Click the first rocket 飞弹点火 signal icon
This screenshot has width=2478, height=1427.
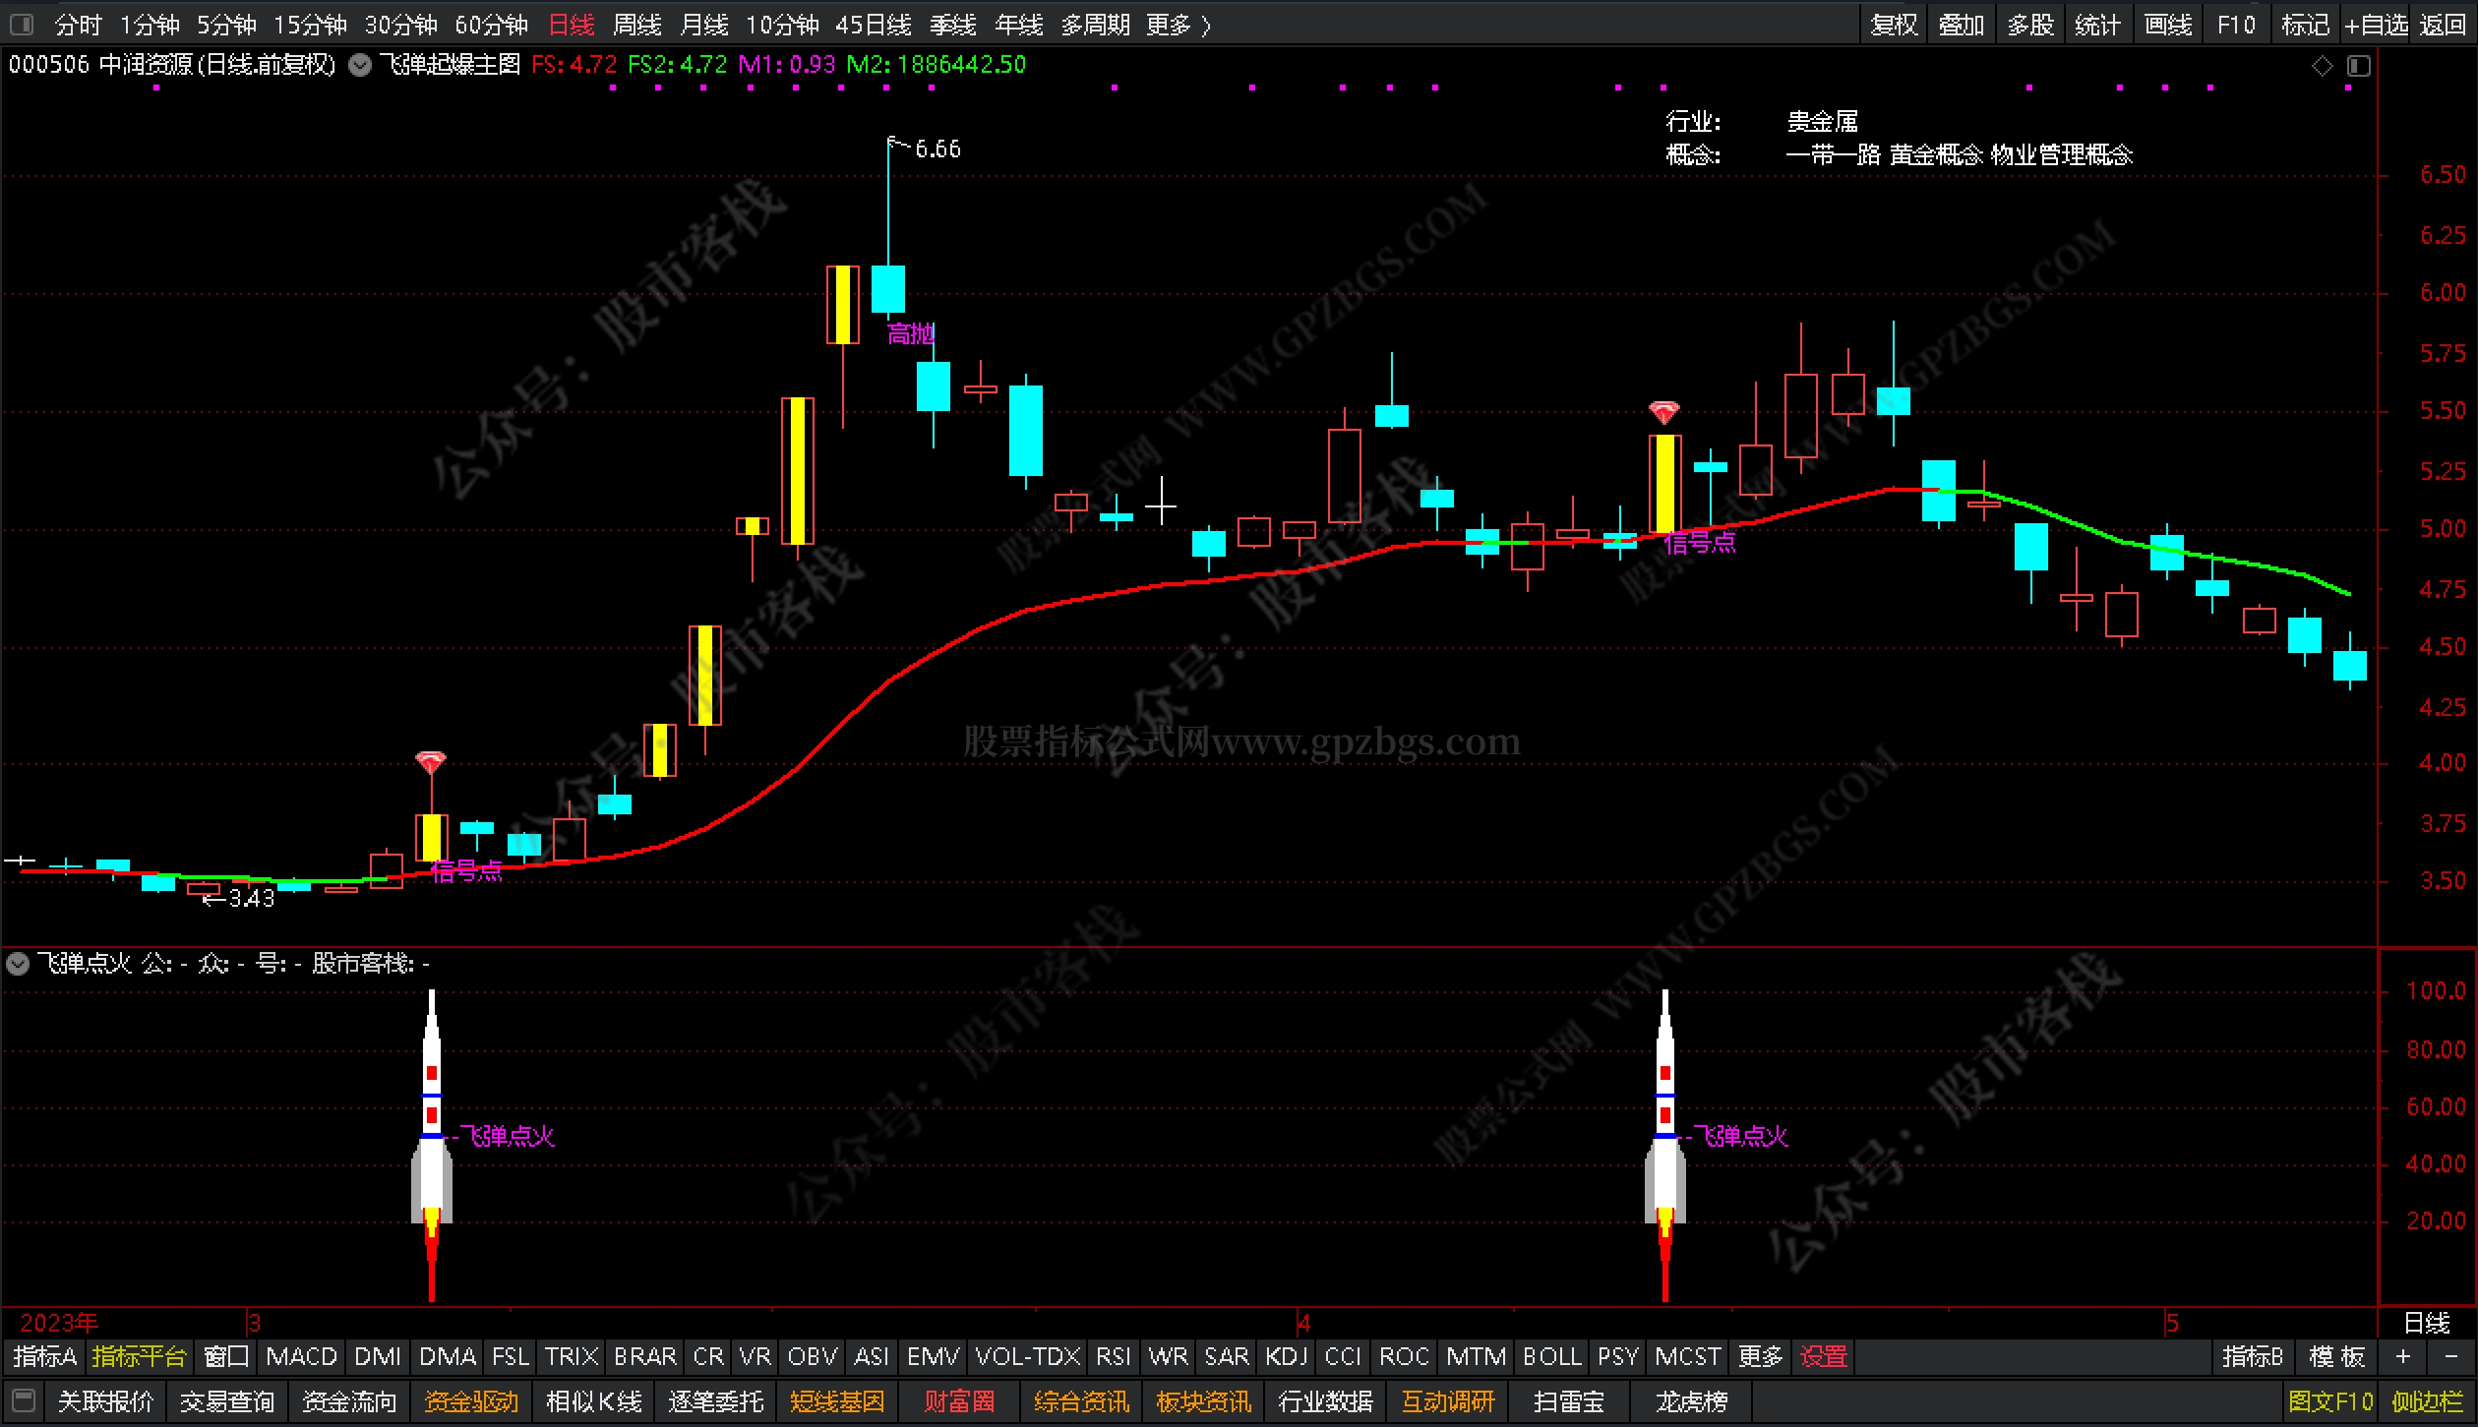click(x=431, y=1131)
